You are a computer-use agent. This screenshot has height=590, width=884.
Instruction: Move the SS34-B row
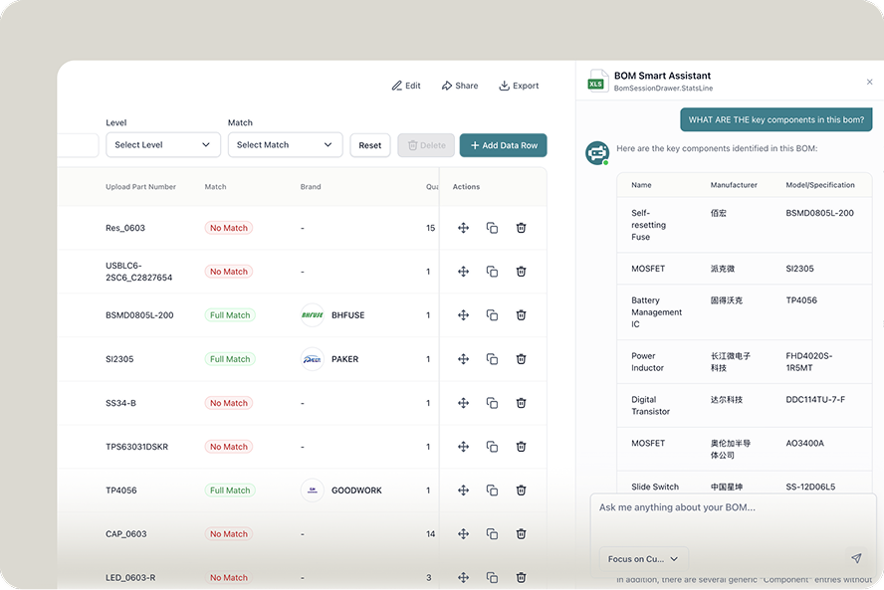[464, 403]
